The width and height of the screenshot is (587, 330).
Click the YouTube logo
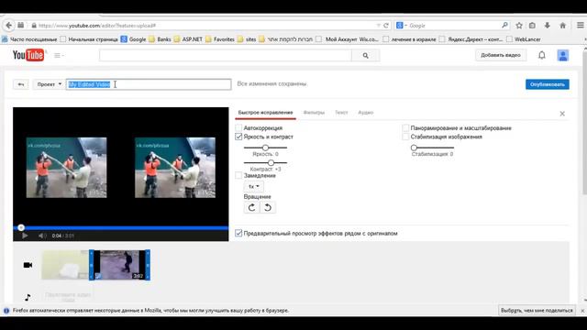28,55
